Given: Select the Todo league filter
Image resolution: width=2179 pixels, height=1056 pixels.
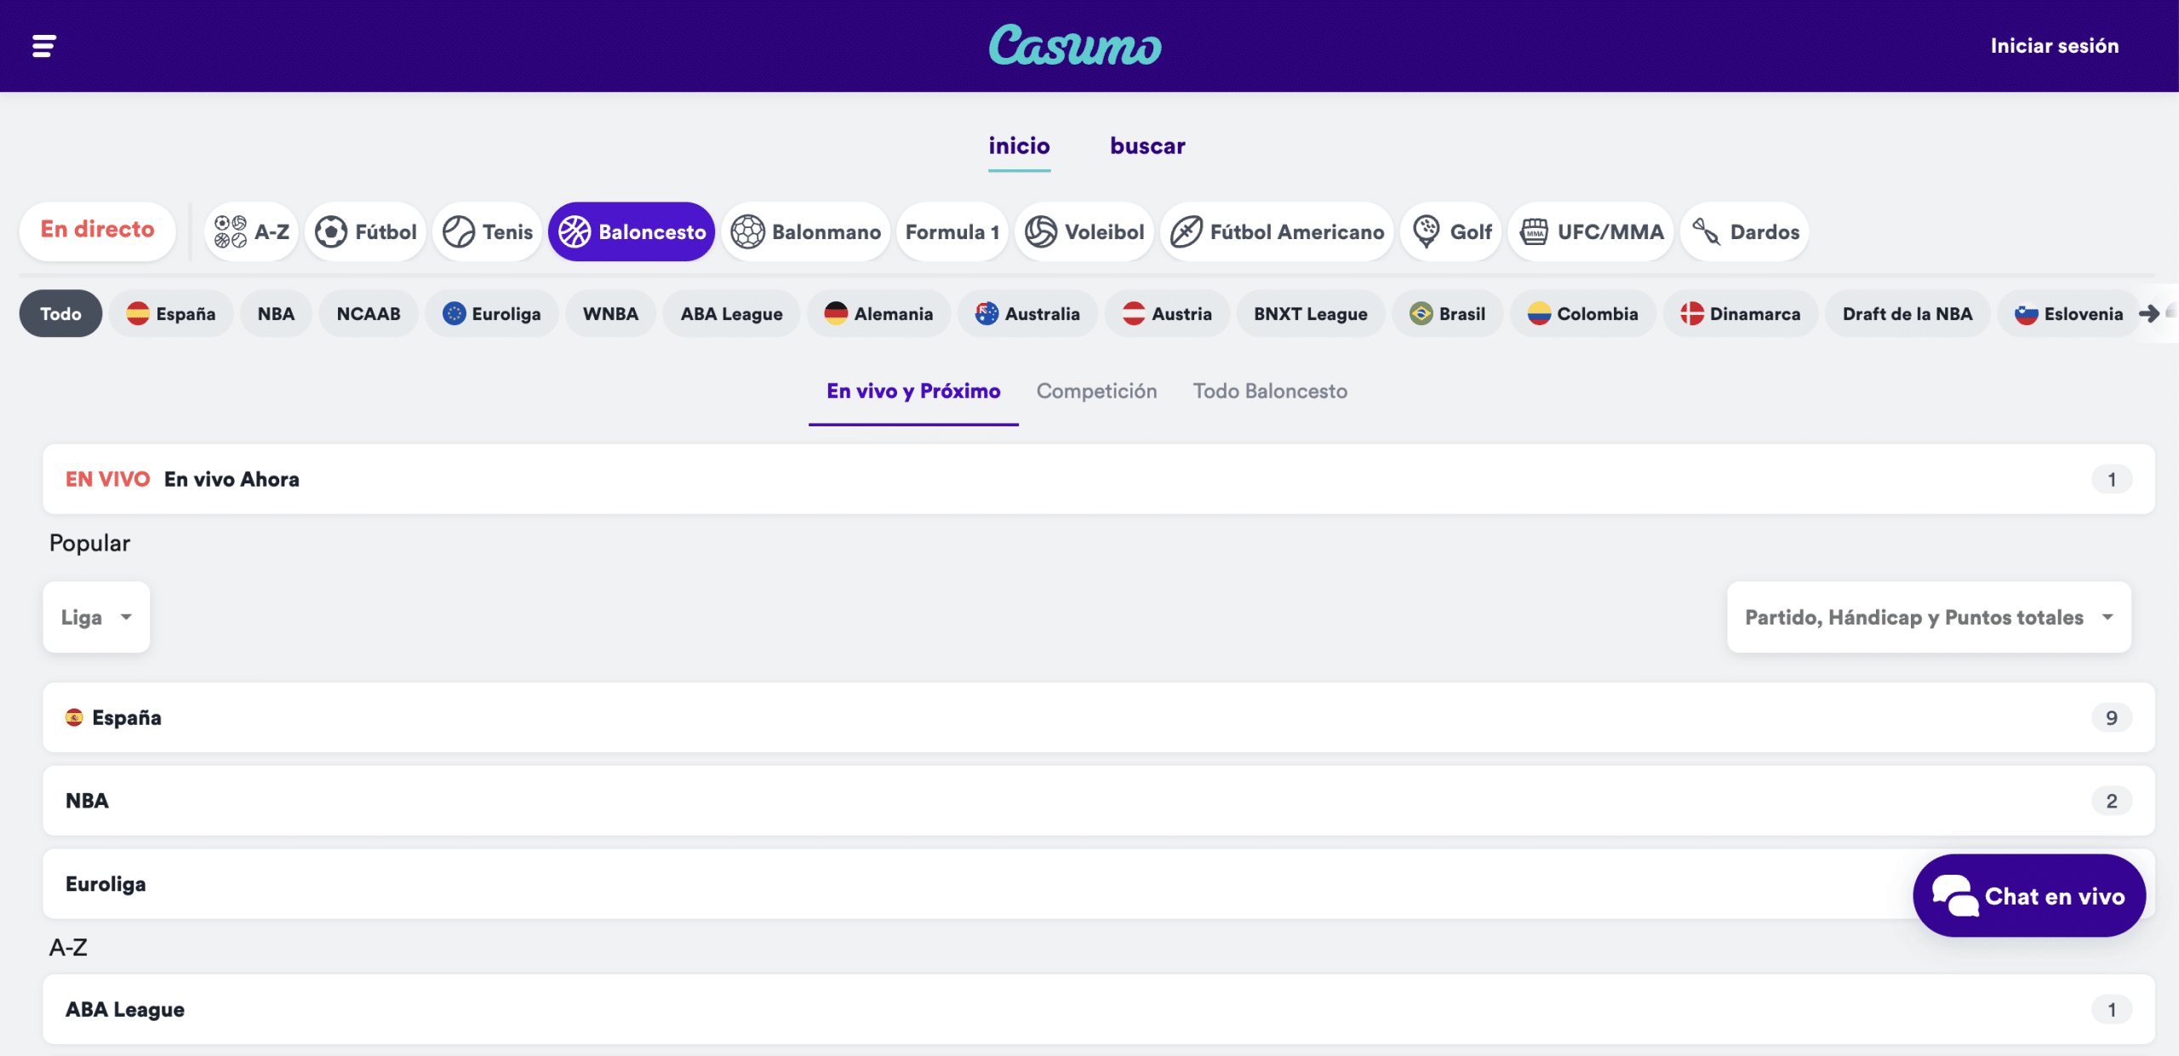Looking at the screenshot, I should click(61, 314).
